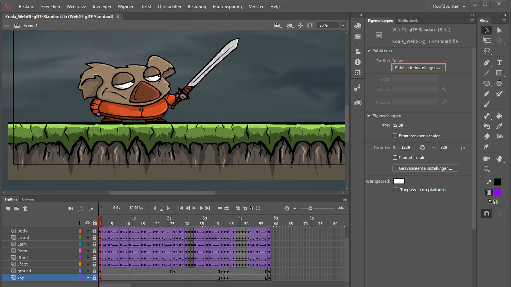Enable Inhoud schalen checkbox
Viewport: 511px width, 287px height.
click(x=395, y=158)
